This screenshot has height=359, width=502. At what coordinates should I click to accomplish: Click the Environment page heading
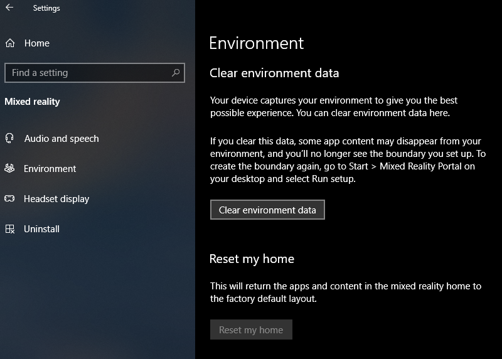(256, 43)
